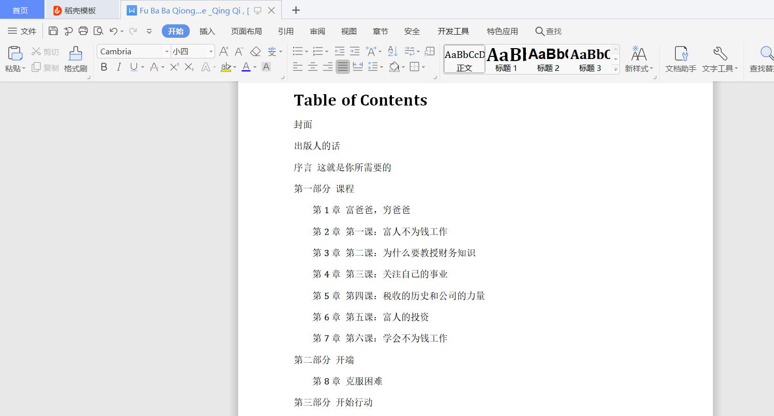774x416 pixels.
Task: Switch to the 引用 (References) tab
Action: [x=285, y=31]
